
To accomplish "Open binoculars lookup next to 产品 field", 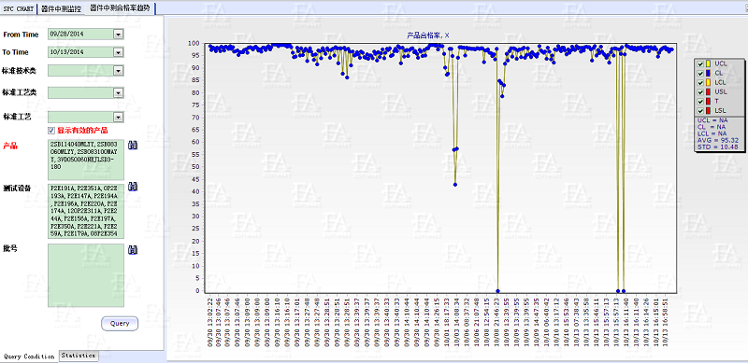I will [x=133, y=145].
